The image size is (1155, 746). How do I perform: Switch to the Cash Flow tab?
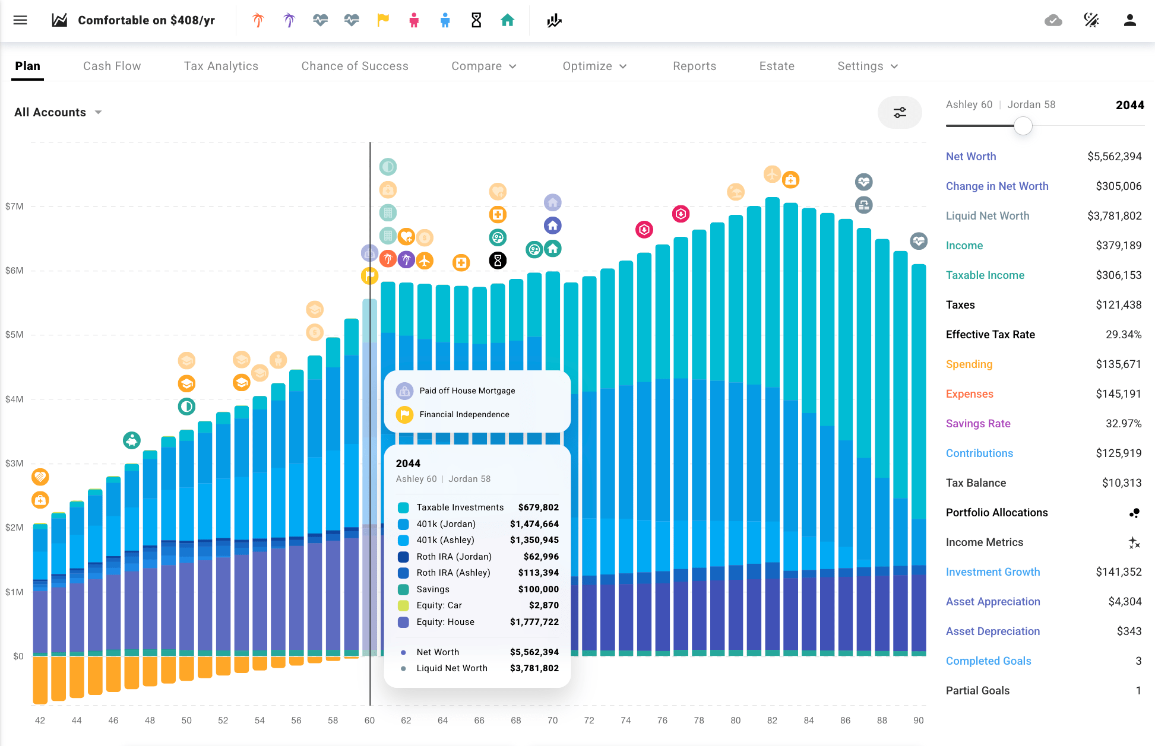click(112, 66)
